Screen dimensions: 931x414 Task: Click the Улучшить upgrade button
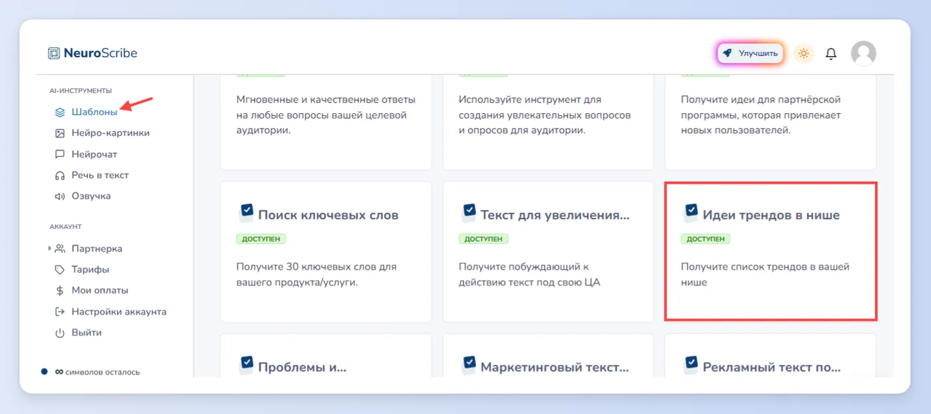(751, 53)
